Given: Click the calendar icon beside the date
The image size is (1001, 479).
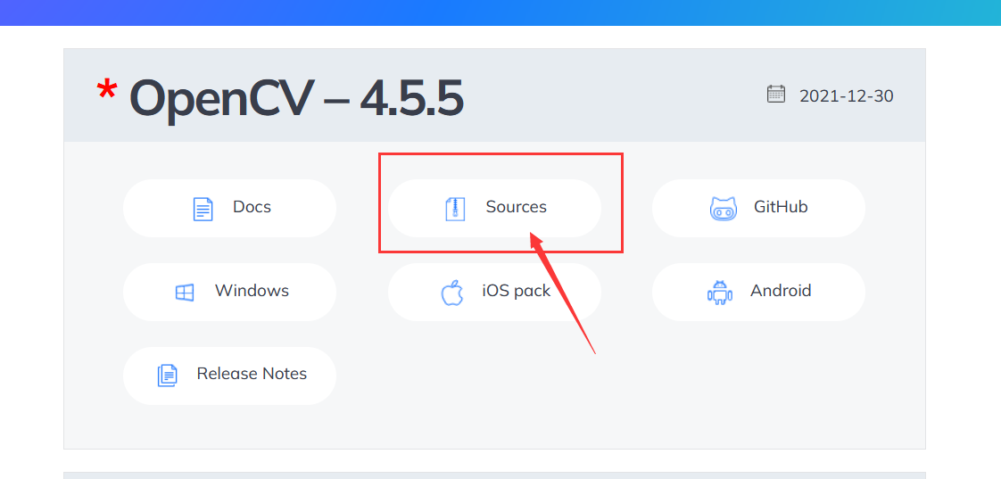Looking at the screenshot, I should (x=775, y=94).
